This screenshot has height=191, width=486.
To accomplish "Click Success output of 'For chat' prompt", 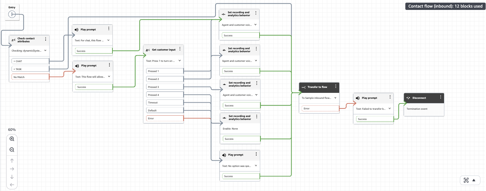I will [94, 51].
